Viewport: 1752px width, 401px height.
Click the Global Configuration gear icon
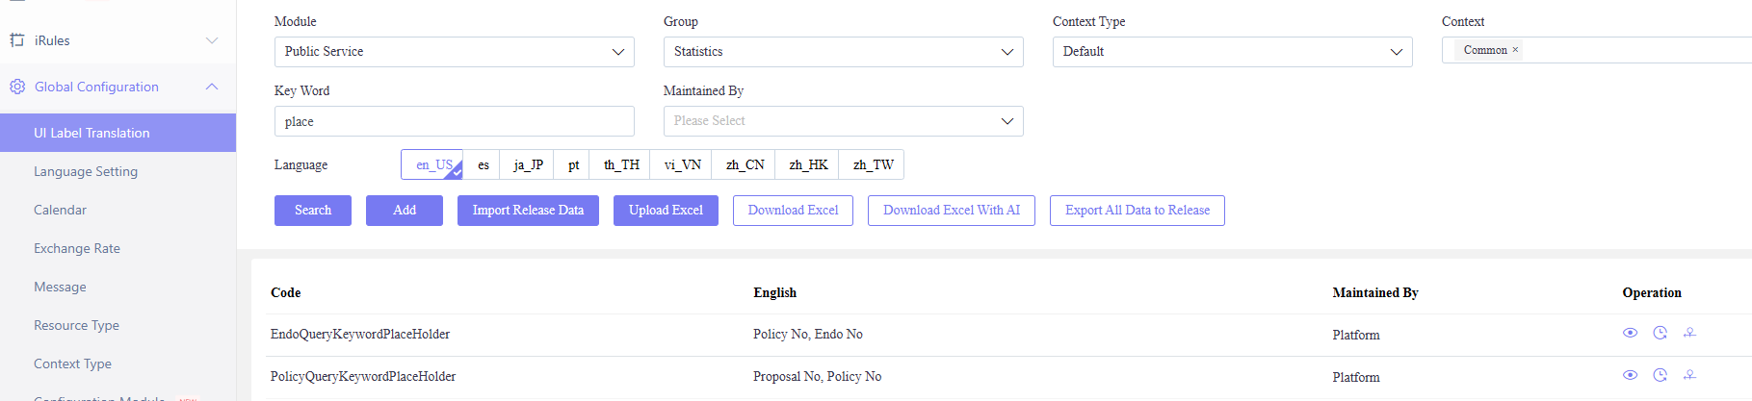16,87
